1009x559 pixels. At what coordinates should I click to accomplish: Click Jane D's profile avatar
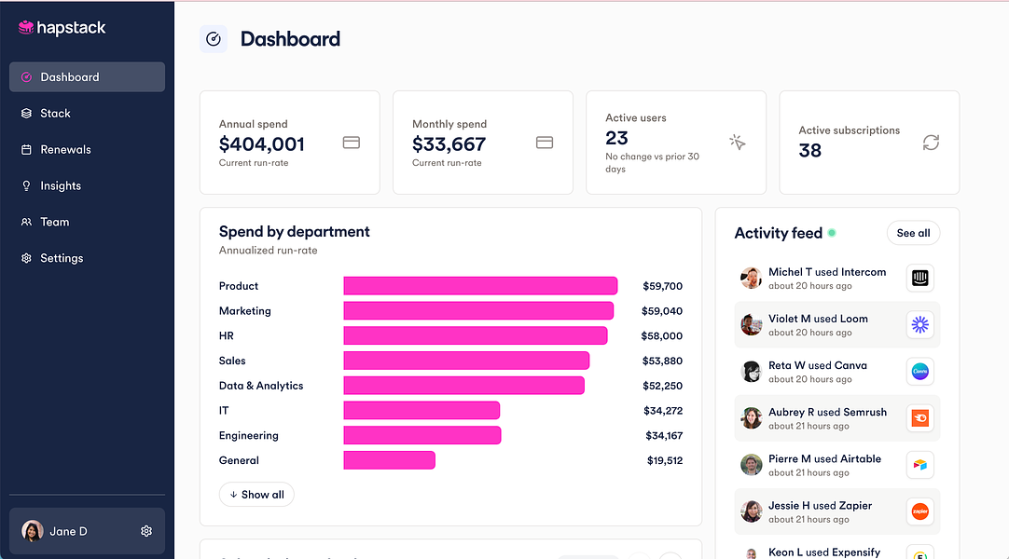pyautogui.click(x=33, y=531)
